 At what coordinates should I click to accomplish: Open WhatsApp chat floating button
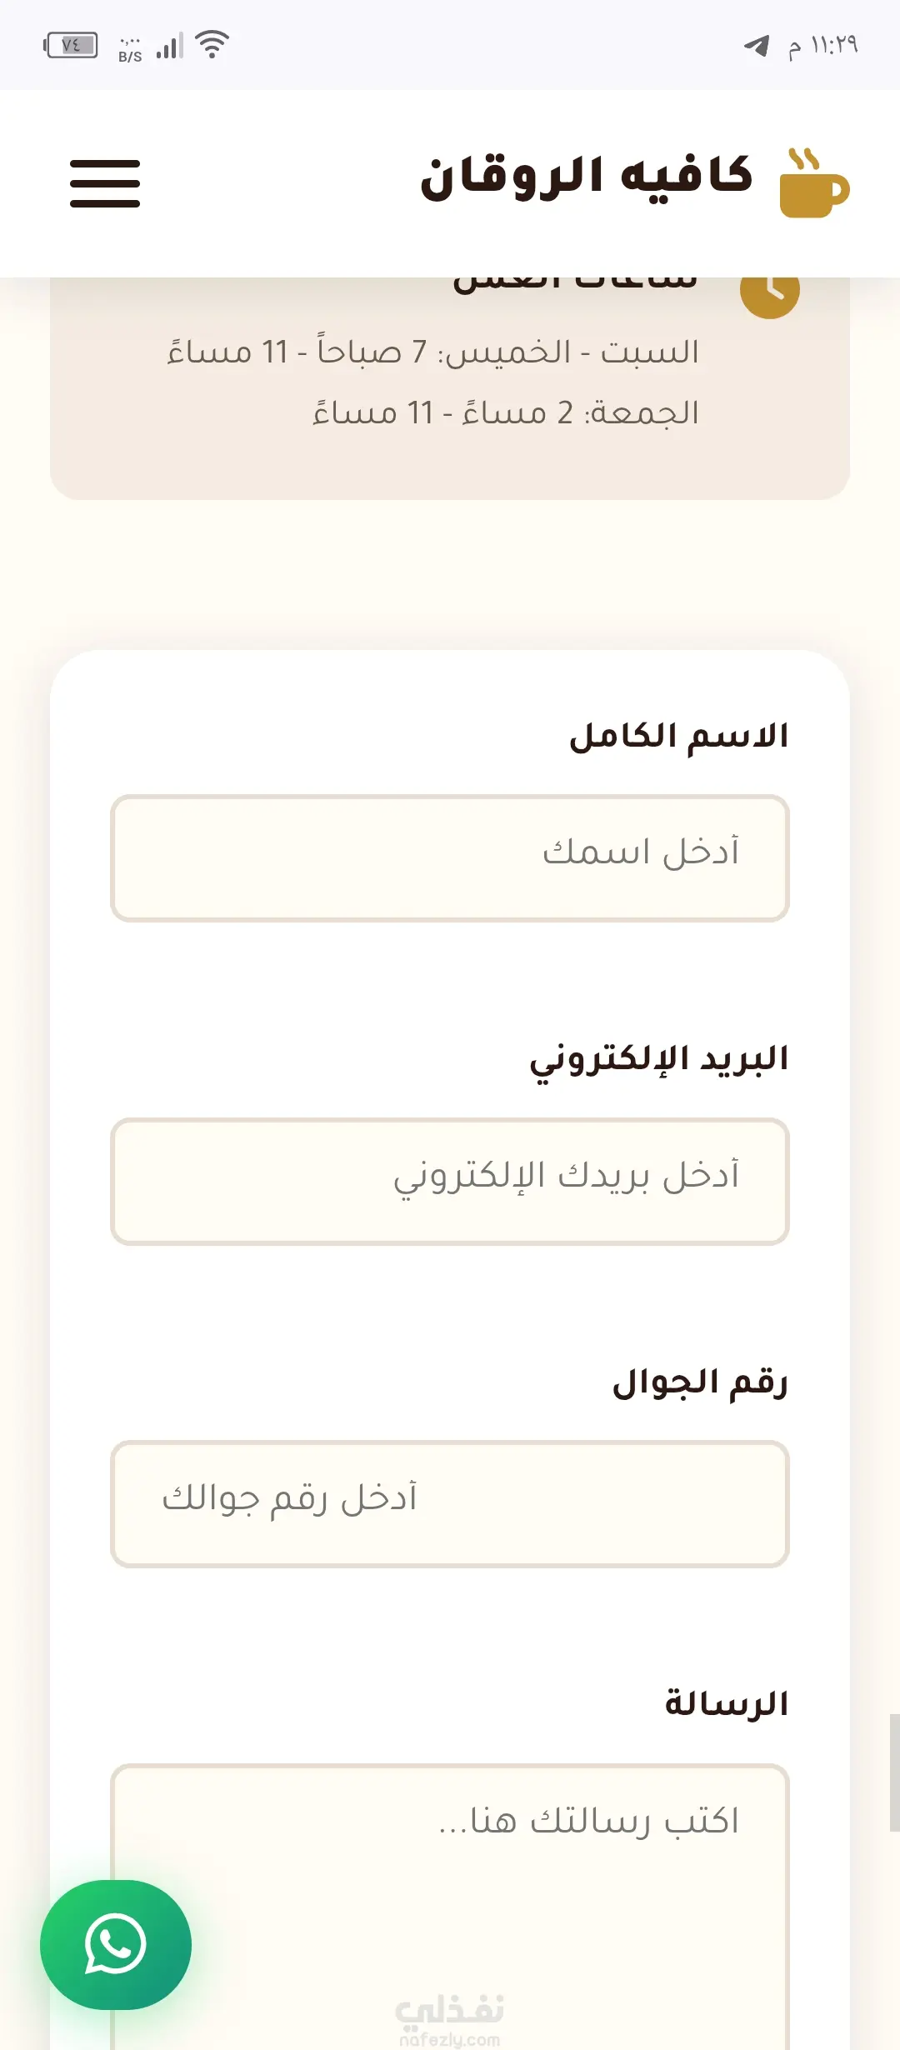116,1944
